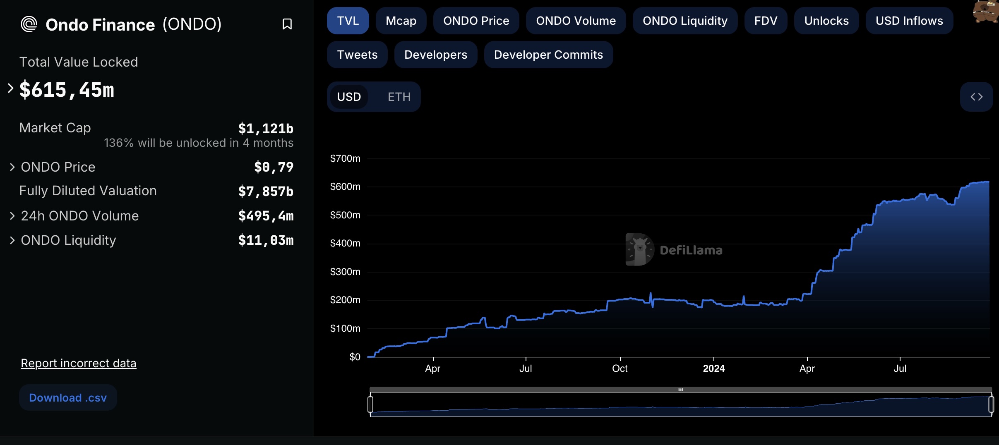Viewport: 999px width, 445px height.
Task: Click the Ondo Finance logo icon
Action: [x=29, y=24]
